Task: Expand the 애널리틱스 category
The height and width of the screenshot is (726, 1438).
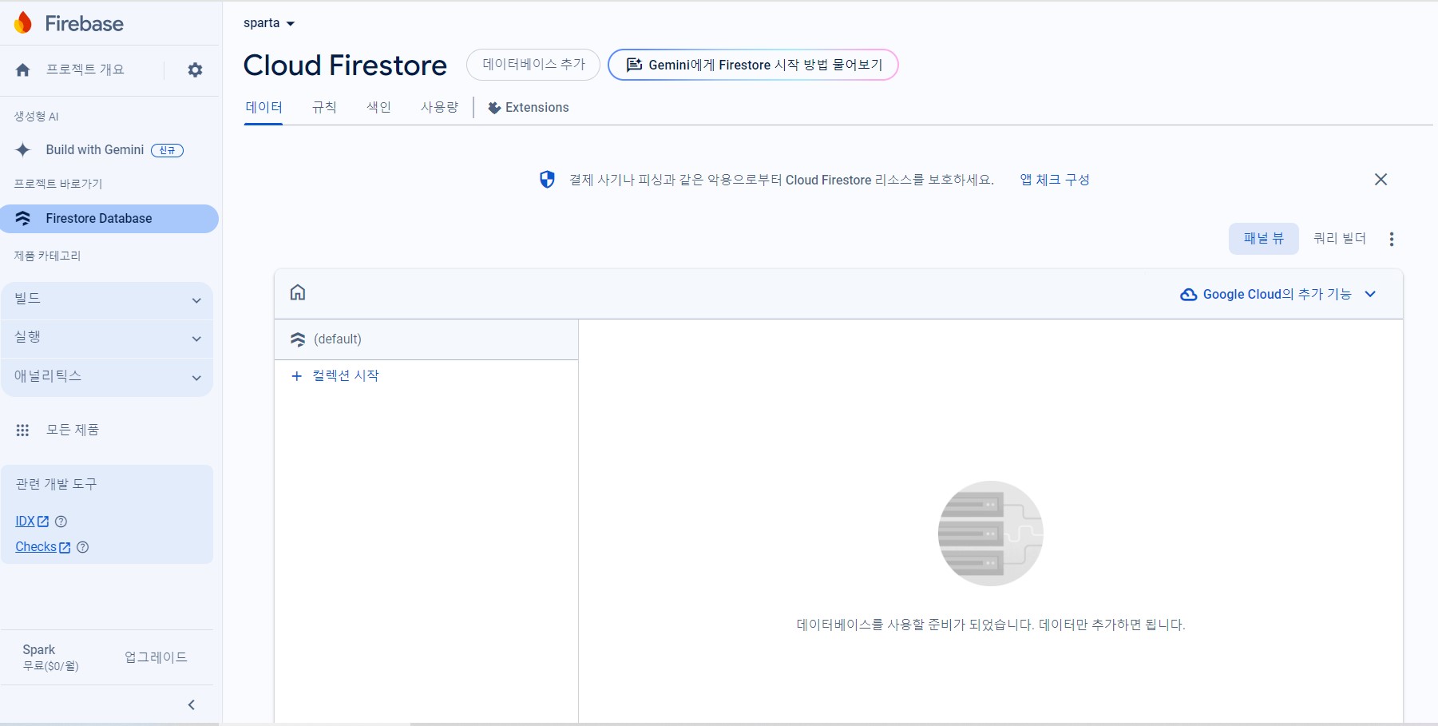Action: click(108, 377)
